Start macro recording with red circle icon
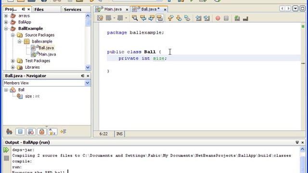Image resolution: width=308 pixels, height=173 pixels. click(218, 18)
